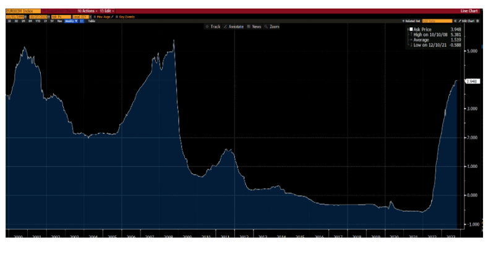This screenshot has height=253, width=491.
Task: Select the Annotate pencil tool
Action: pyautogui.click(x=224, y=27)
